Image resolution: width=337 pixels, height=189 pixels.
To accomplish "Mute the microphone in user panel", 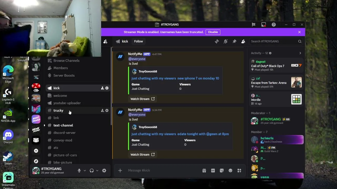I will (x=79, y=171).
